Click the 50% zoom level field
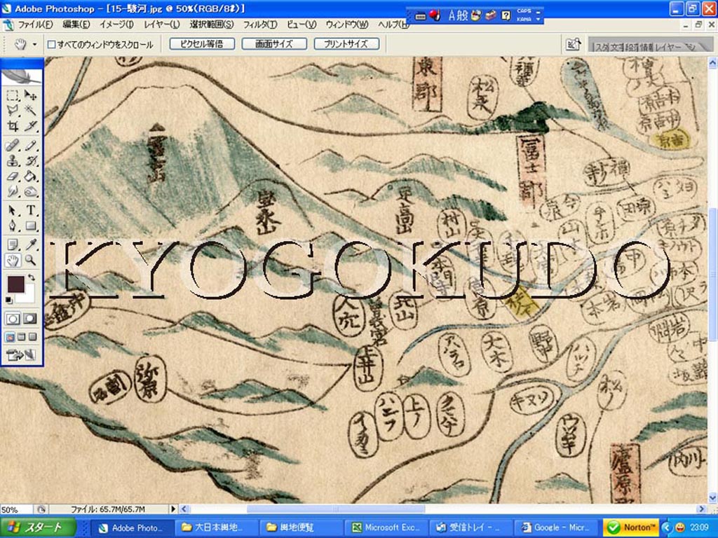 pos(16,509)
